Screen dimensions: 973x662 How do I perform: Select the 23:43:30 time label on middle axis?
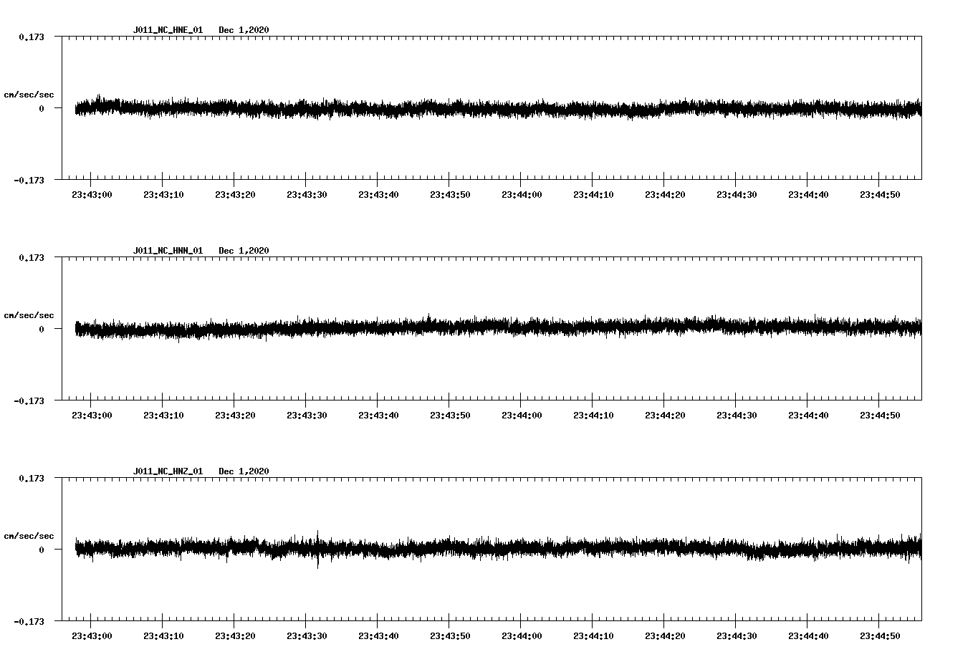308,414
